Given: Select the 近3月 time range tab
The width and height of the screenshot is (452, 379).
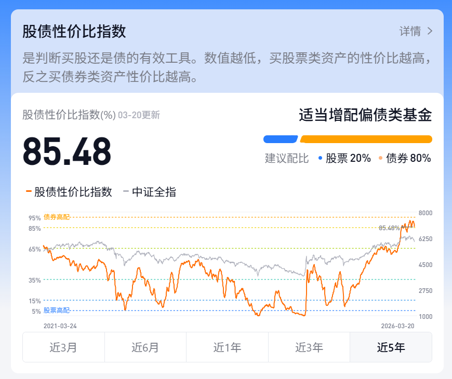Looking at the screenshot, I should (x=63, y=347).
